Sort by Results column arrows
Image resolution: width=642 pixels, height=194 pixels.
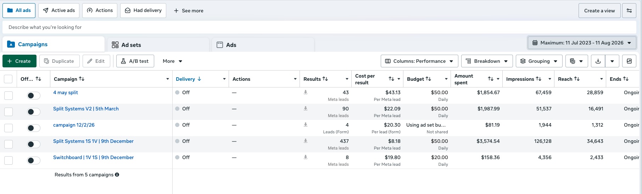pos(325,79)
